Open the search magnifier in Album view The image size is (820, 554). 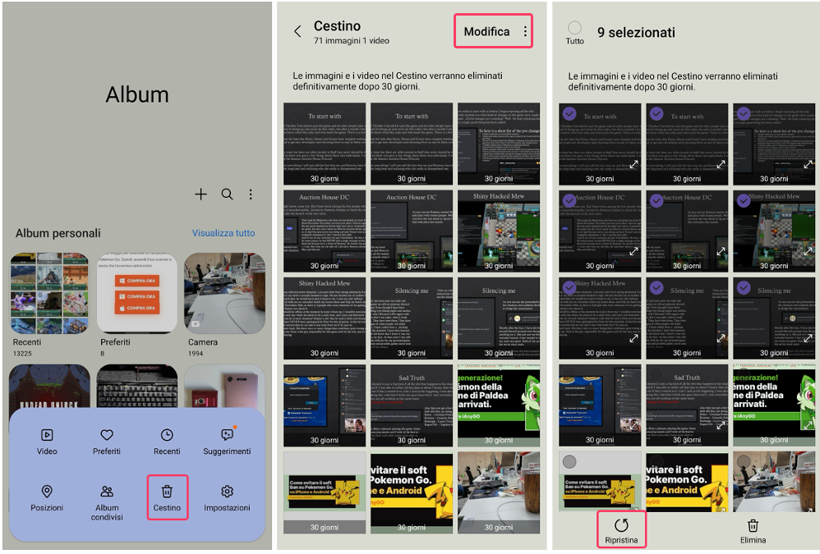pyautogui.click(x=227, y=194)
